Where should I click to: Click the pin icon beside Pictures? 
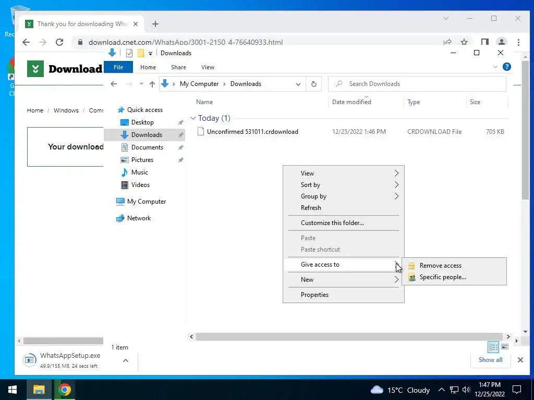coord(180,160)
